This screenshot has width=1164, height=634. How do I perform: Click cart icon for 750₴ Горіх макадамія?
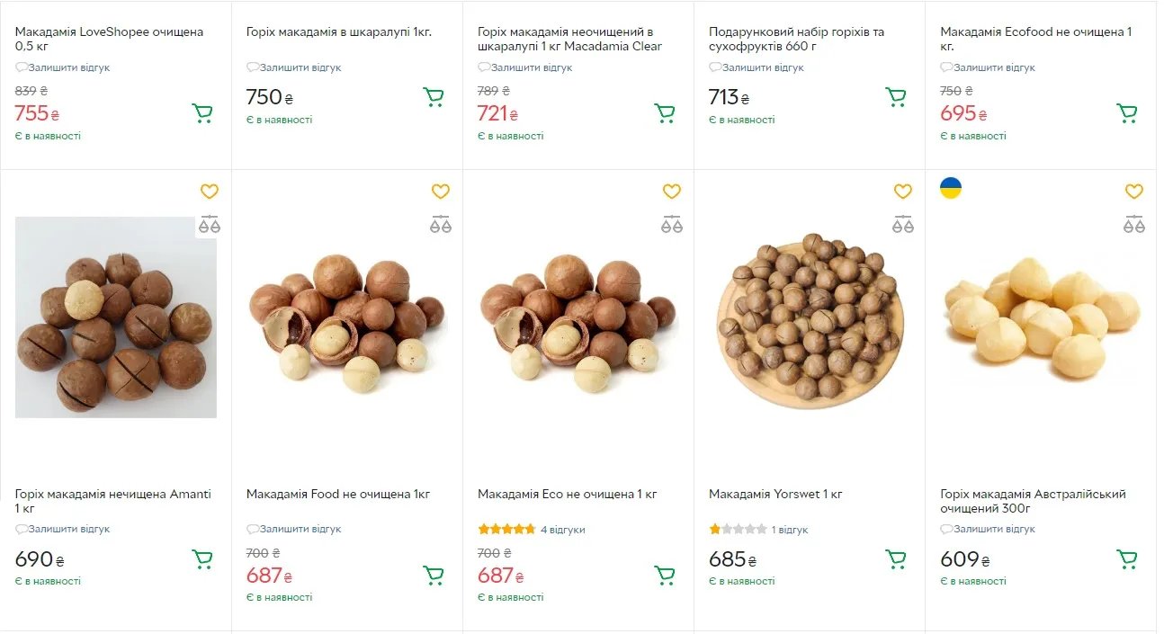click(434, 97)
